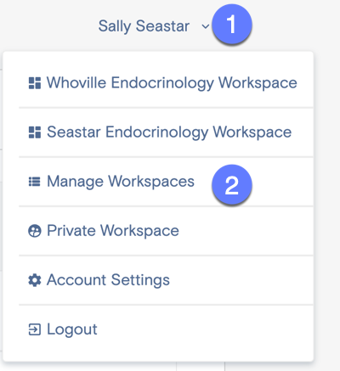Click the Manage Workspaces list icon
The height and width of the screenshot is (371, 340).
point(35,182)
